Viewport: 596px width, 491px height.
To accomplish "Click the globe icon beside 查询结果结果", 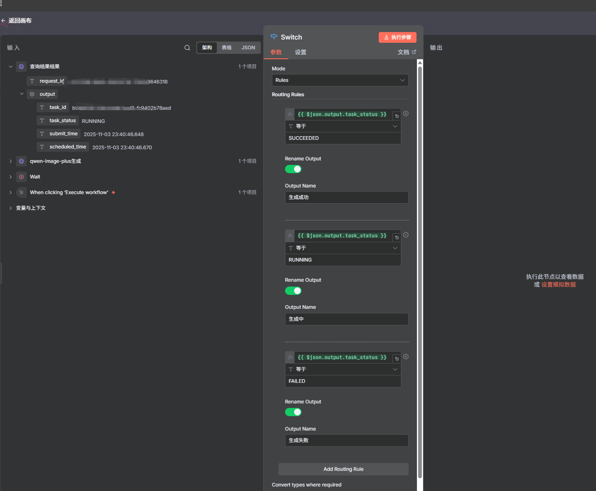I will [x=21, y=67].
